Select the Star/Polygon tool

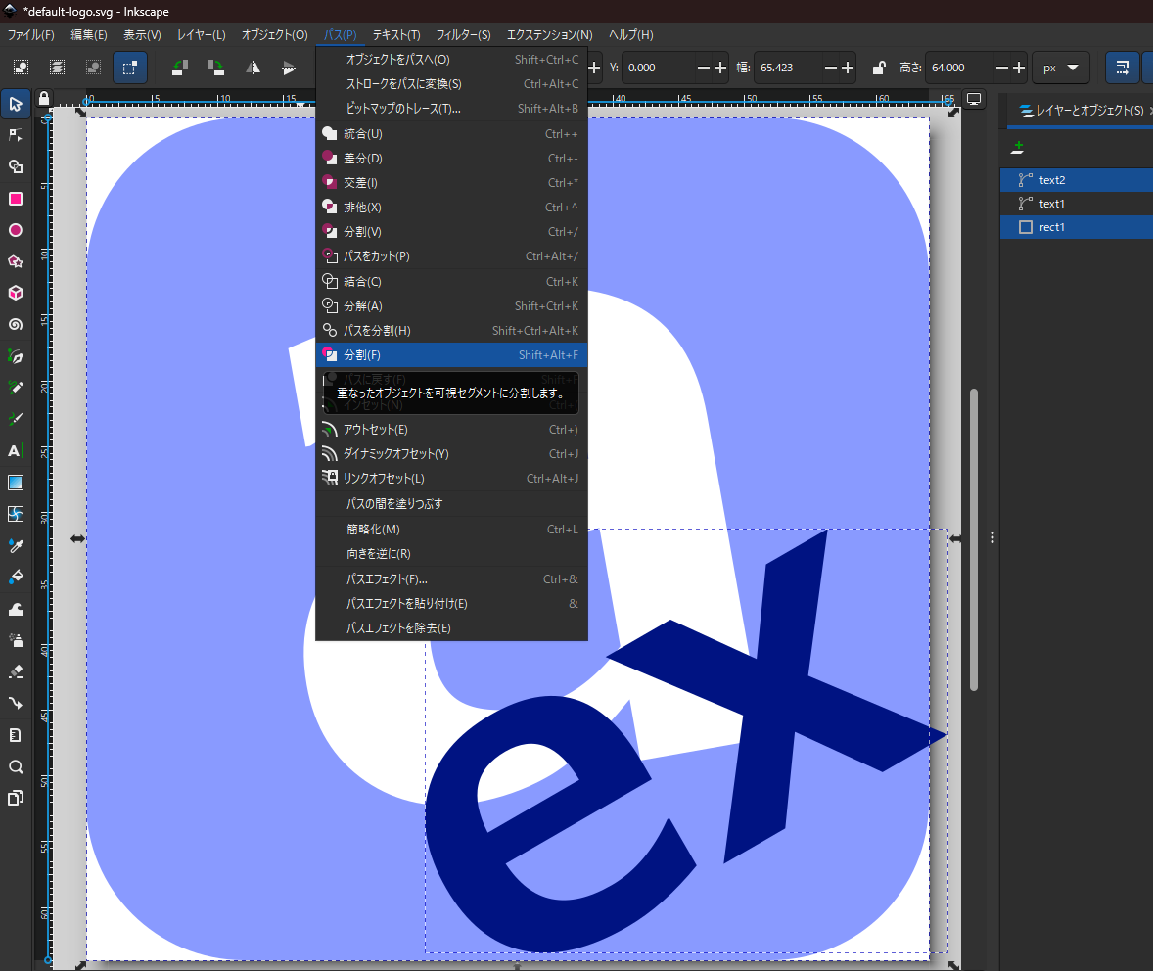[x=16, y=261]
